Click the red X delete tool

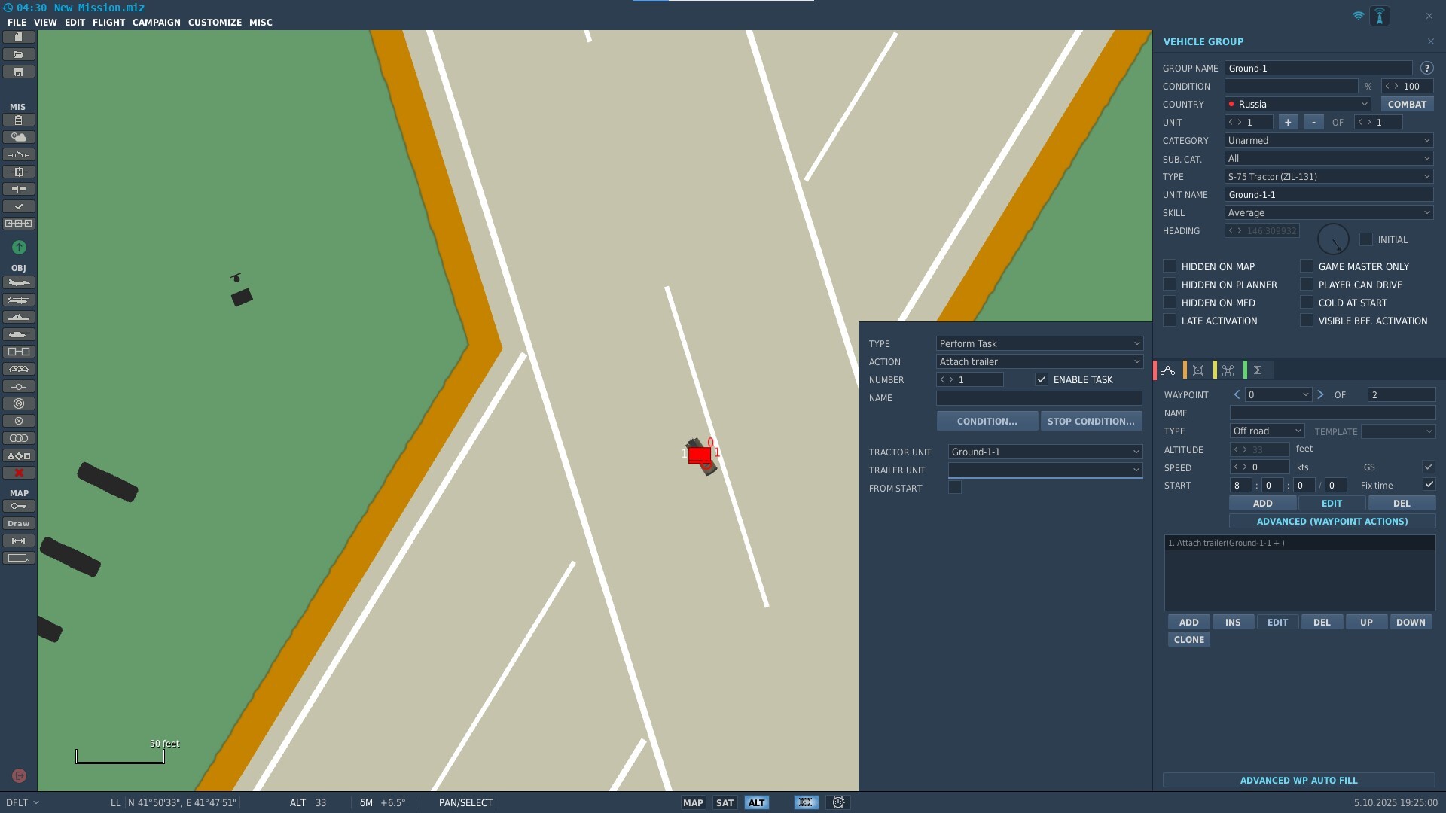[x=19, y=473]
